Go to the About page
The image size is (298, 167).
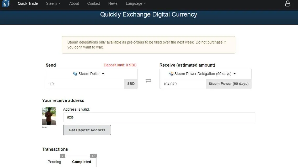tap(74, 3)
